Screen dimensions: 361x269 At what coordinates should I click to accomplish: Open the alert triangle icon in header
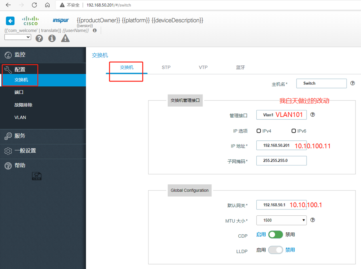pos(65,38)
